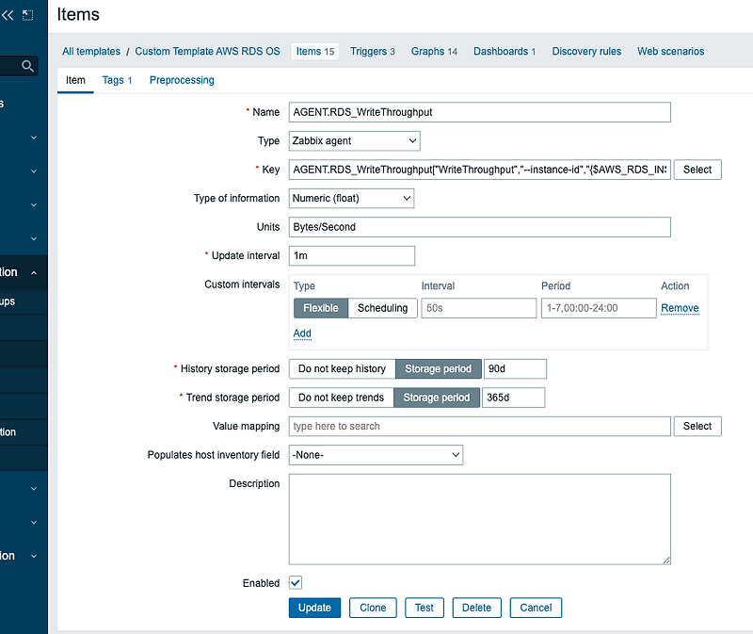Select "Do not keep history" for history storage
The height and width of the screenshot is (634, 753).
(x=342, y=368)
